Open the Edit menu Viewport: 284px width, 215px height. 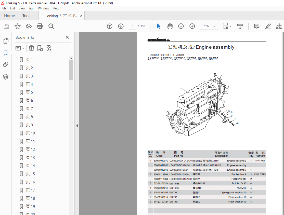tap(12, 8)
